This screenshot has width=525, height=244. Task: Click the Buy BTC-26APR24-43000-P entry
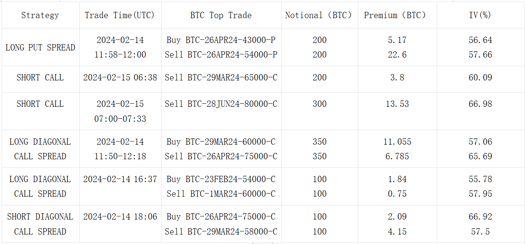pyautogui.click(x=221, y=40)
